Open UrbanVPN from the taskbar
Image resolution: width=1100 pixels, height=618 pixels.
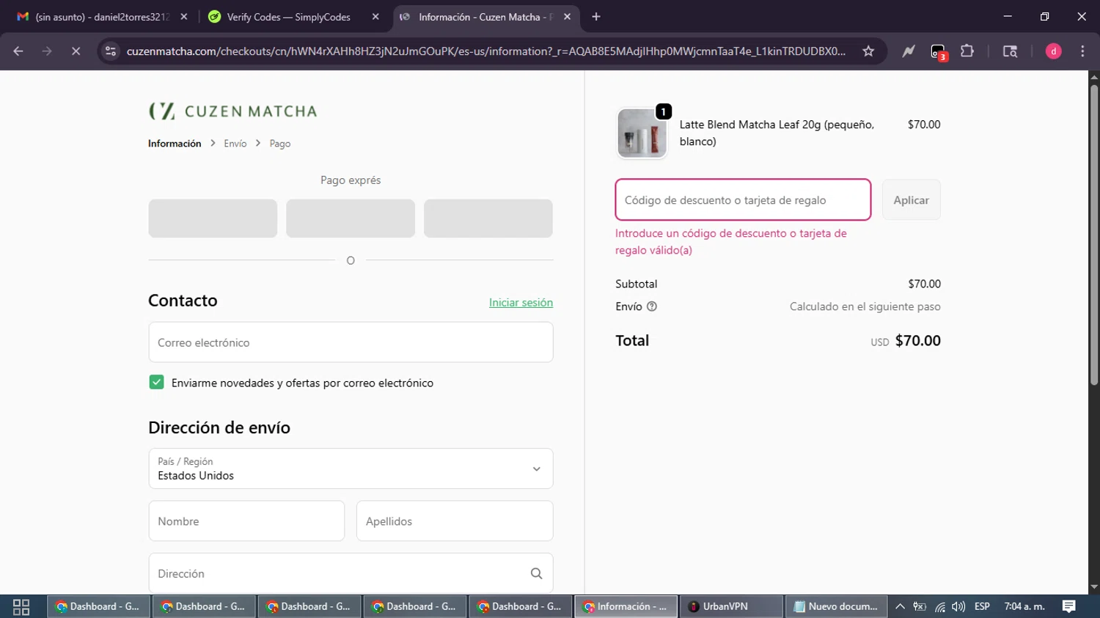731,606
